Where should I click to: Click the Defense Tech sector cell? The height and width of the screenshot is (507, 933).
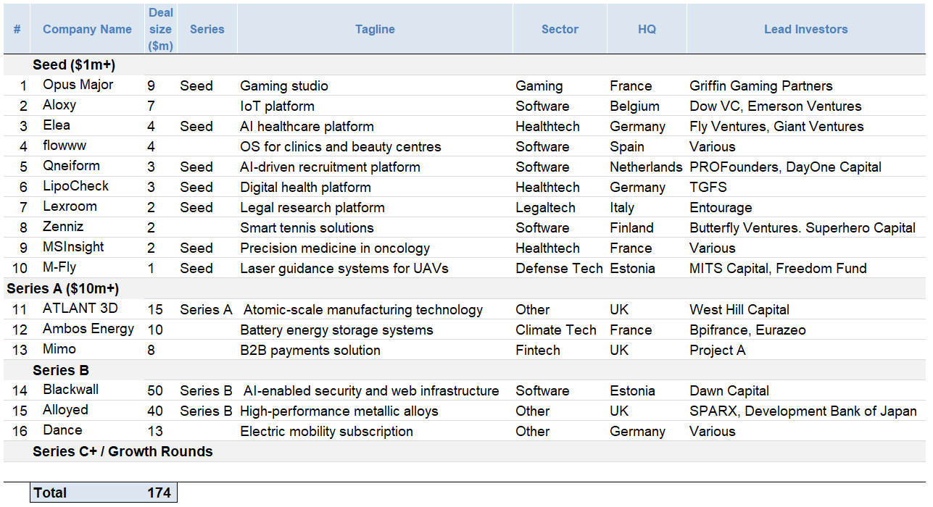(559, 269)
